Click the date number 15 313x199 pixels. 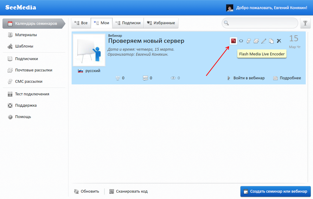(294, 38)
